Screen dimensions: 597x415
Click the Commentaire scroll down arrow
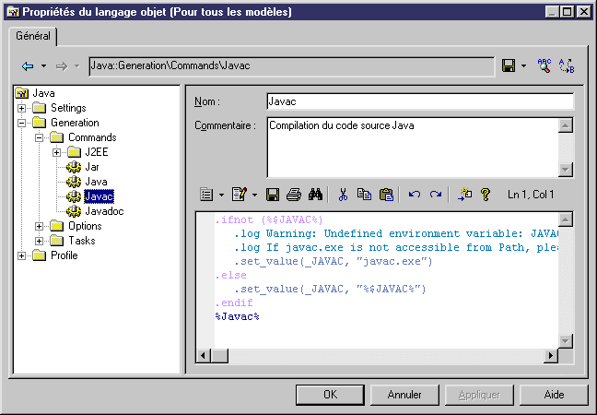coord(566,169)
